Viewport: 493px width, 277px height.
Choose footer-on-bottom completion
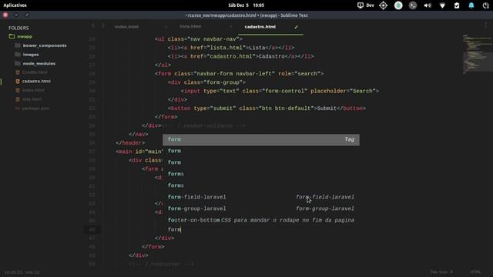(x=261, y=220)
